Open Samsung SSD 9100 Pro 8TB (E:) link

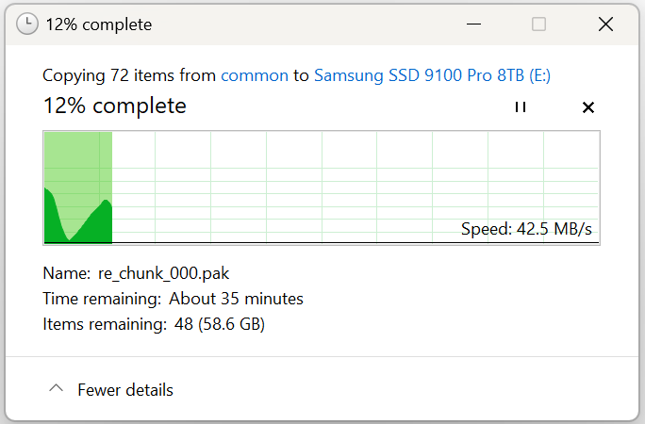pyautogui.click(x=432, y=75)
